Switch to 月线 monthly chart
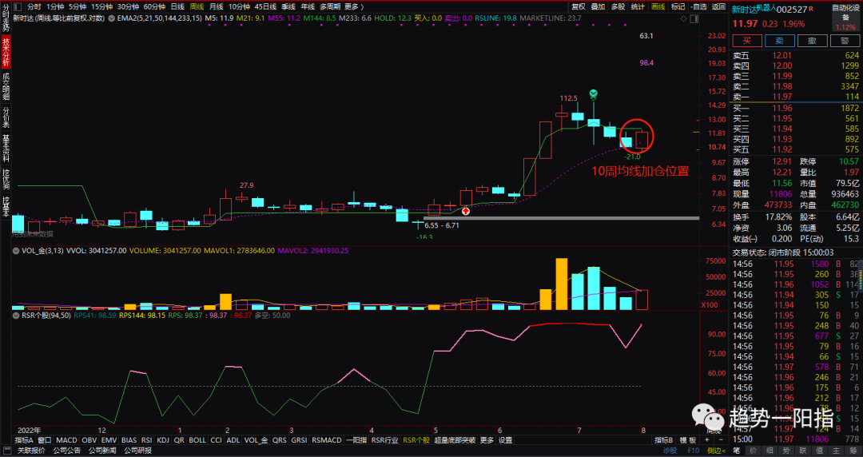This screenshot has width=863, height=457. tap(216, 6)
